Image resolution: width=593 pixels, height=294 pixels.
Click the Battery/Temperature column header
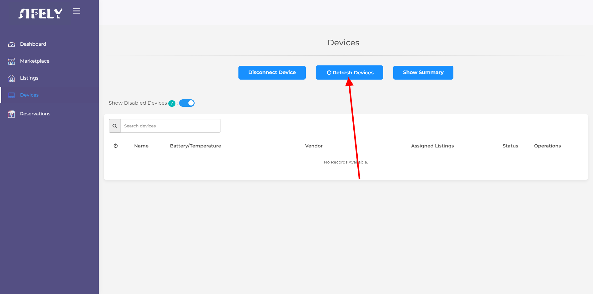[x=196, y=146]
